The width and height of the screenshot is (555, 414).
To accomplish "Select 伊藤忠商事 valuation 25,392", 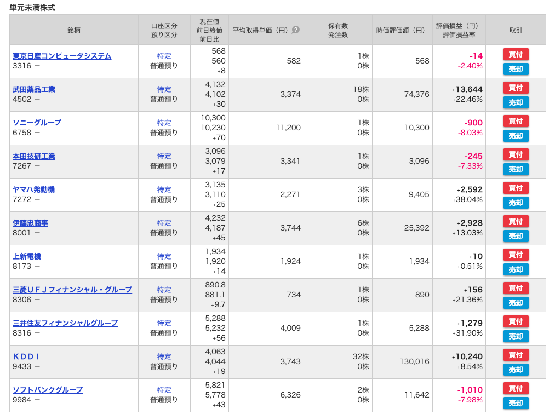I will pyautogui.click(x=416, y=228).
